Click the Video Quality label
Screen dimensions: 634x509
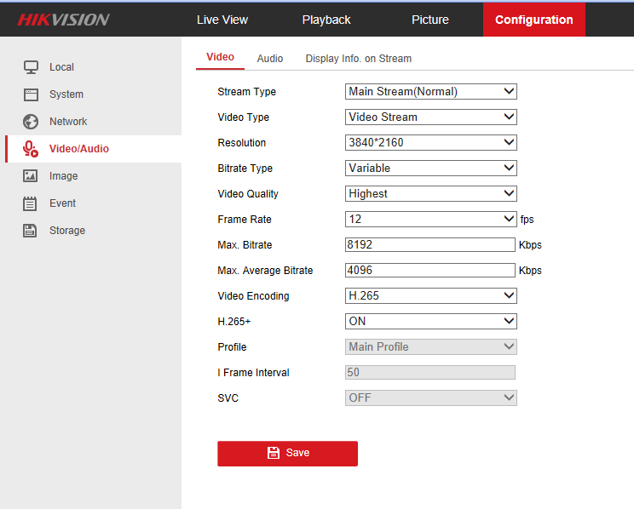248,194
